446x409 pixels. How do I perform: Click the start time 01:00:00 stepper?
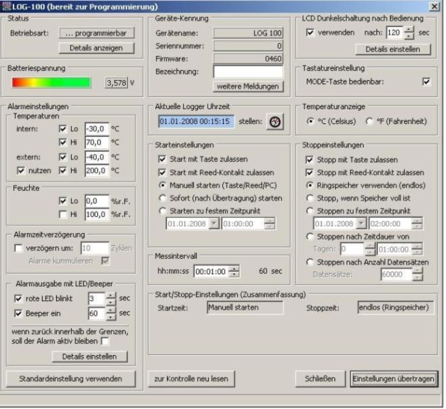coord(269,224)
